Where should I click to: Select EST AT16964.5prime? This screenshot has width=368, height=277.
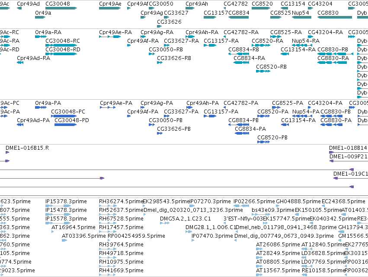tap(74, 227)
